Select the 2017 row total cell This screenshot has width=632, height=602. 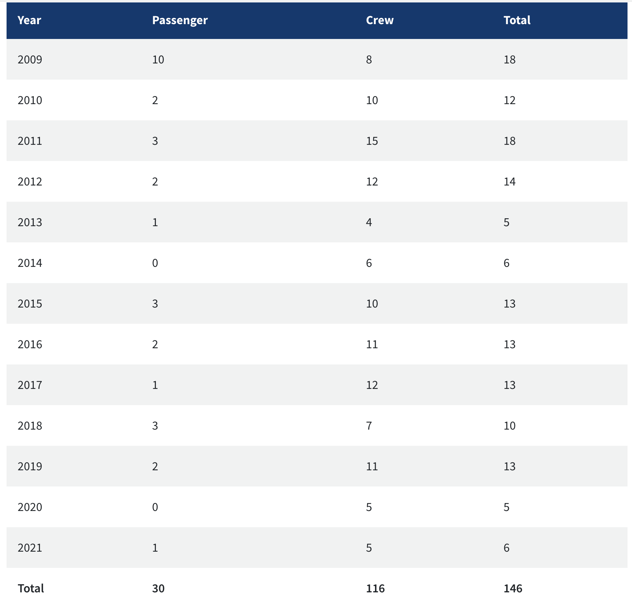(x=510, y=385)
